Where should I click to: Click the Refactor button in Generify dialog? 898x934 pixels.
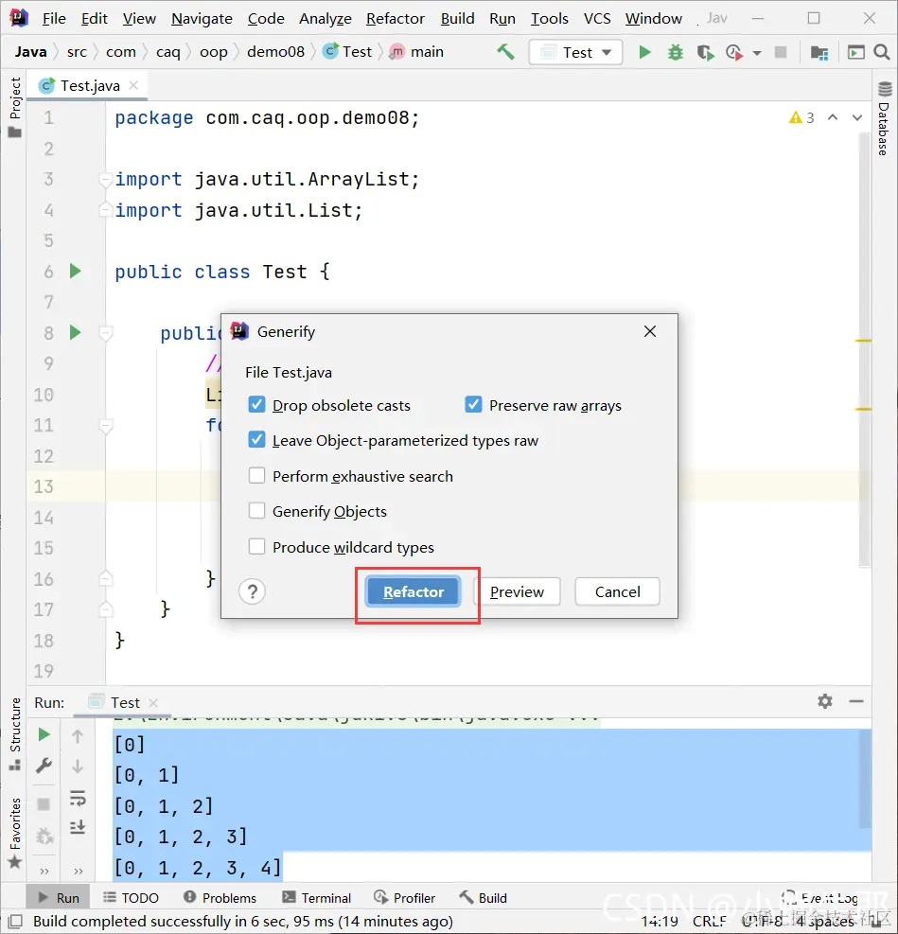click(x=414, y=591)
